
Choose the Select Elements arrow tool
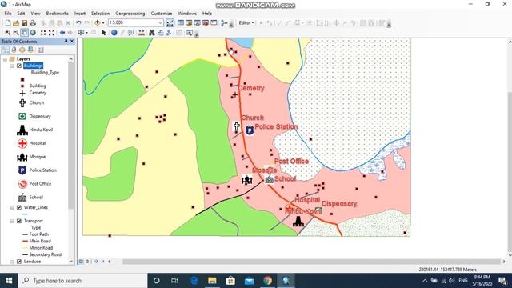pyautogui.click(x=104, y=33)
